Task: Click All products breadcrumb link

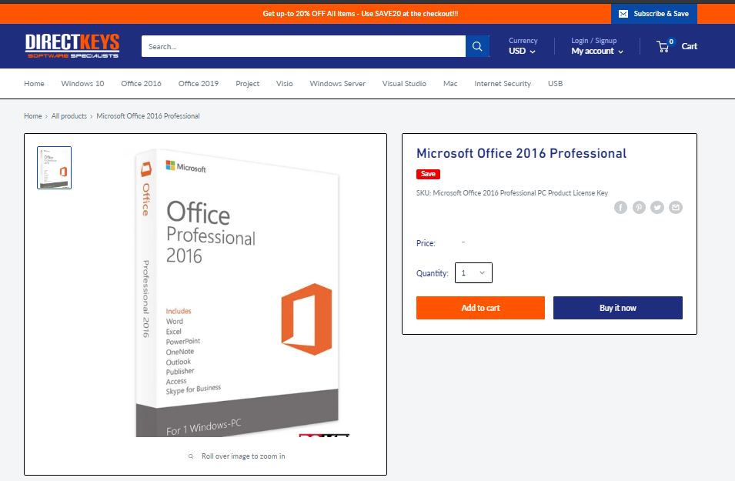Action: 69,115
